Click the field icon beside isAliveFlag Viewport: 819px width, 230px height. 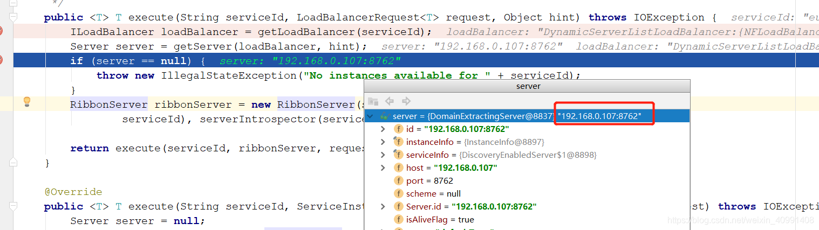click(x=398, y=219)
